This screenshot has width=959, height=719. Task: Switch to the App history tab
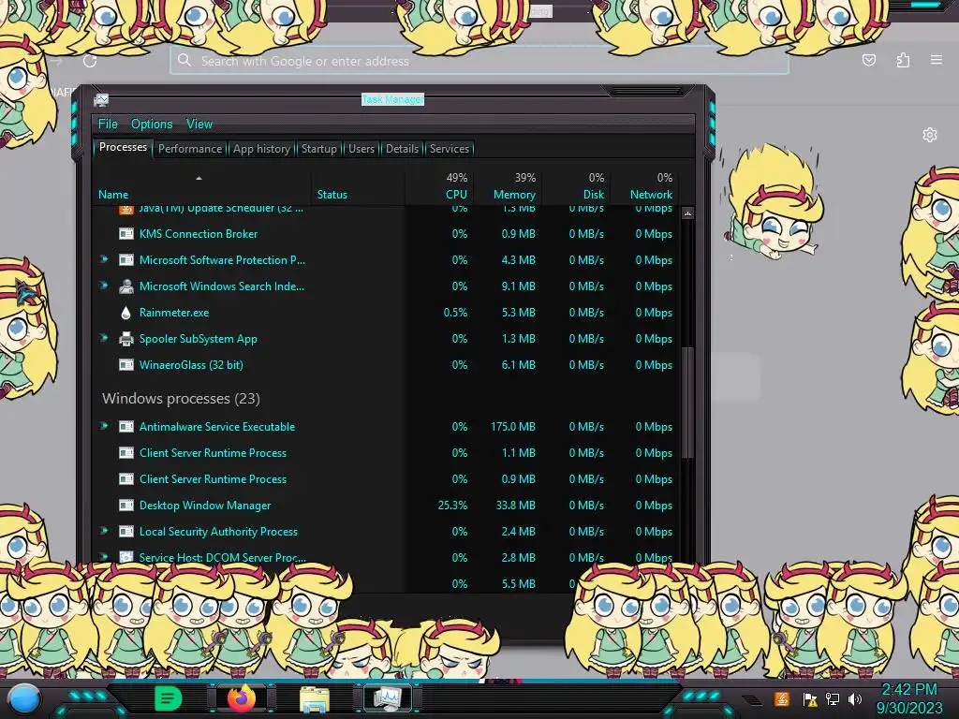(261, 149)
